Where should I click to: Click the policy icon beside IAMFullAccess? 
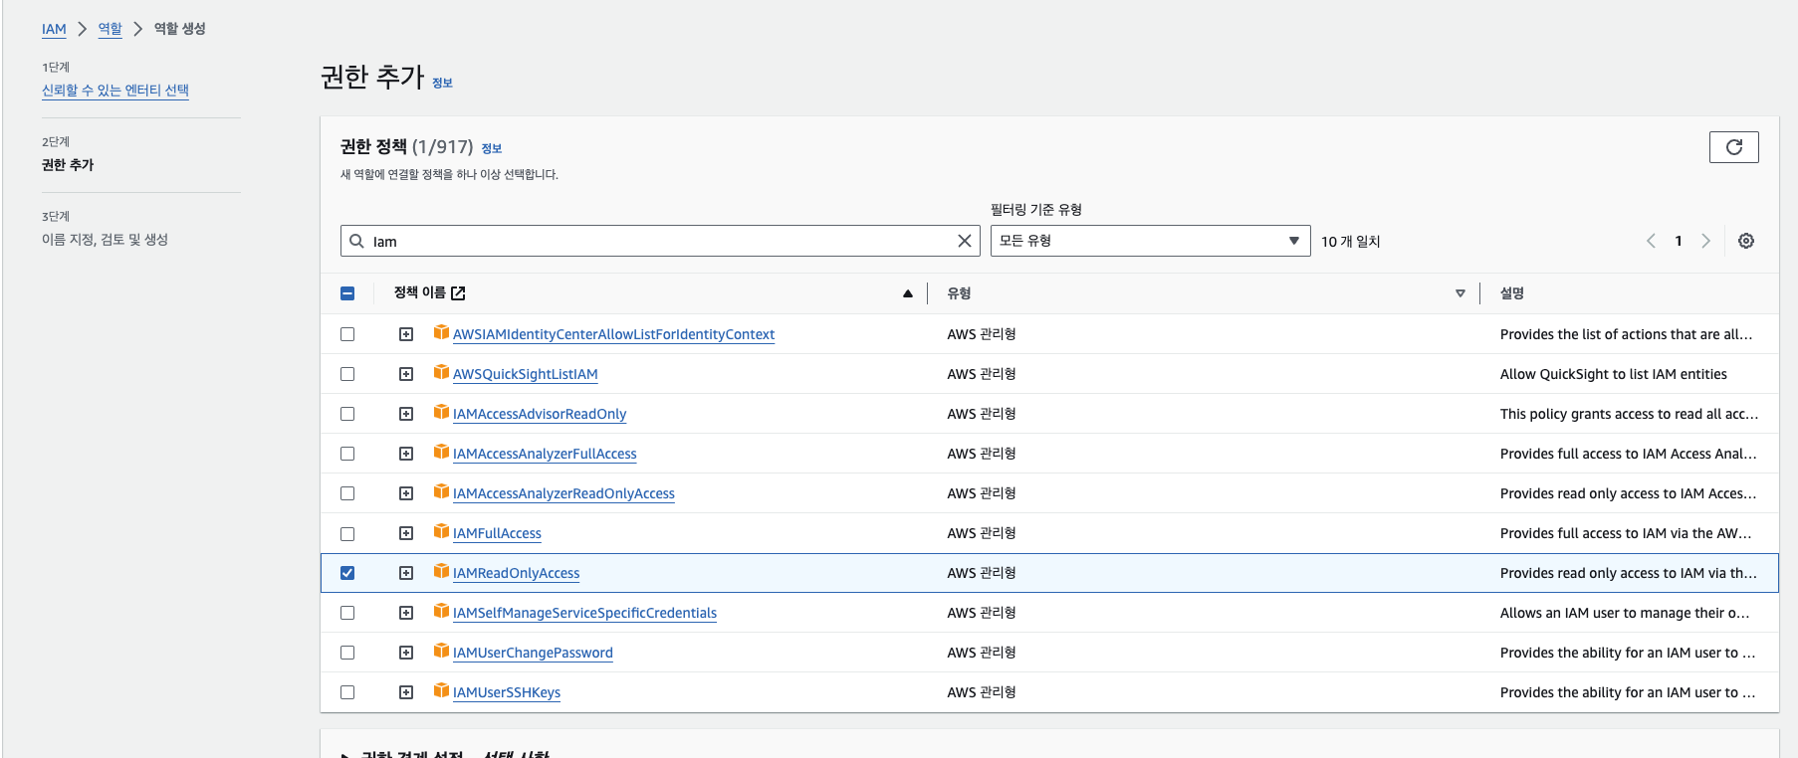point(441,532)
